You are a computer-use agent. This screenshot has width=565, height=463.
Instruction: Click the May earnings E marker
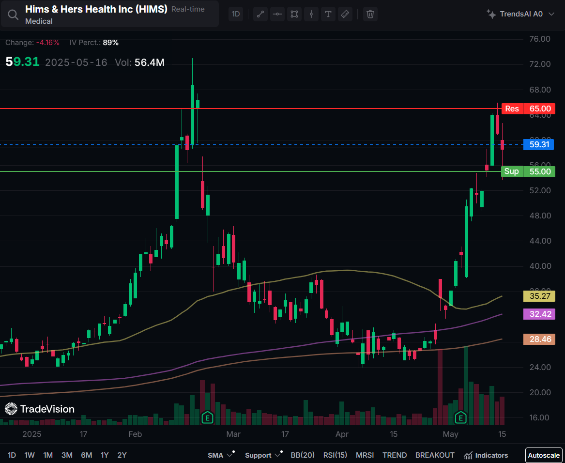tap(460, 417)
